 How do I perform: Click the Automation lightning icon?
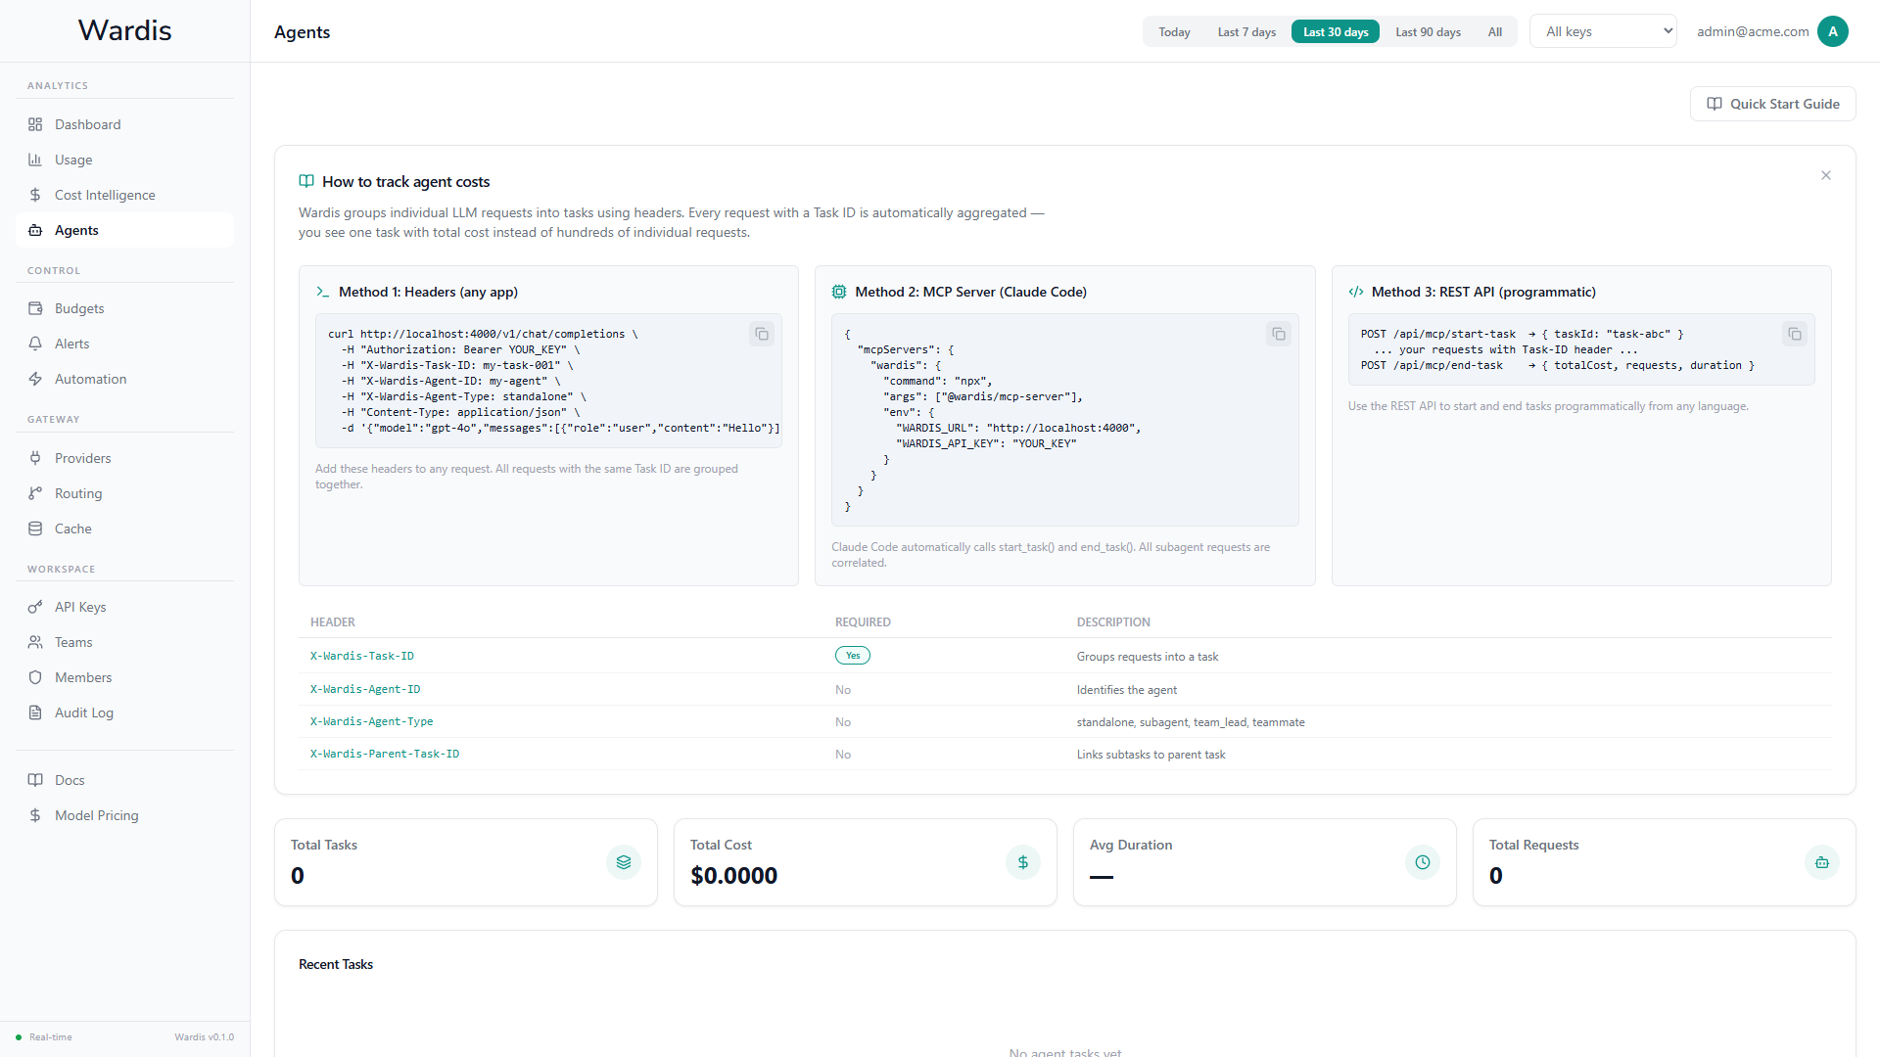click(x=35, y=379)
